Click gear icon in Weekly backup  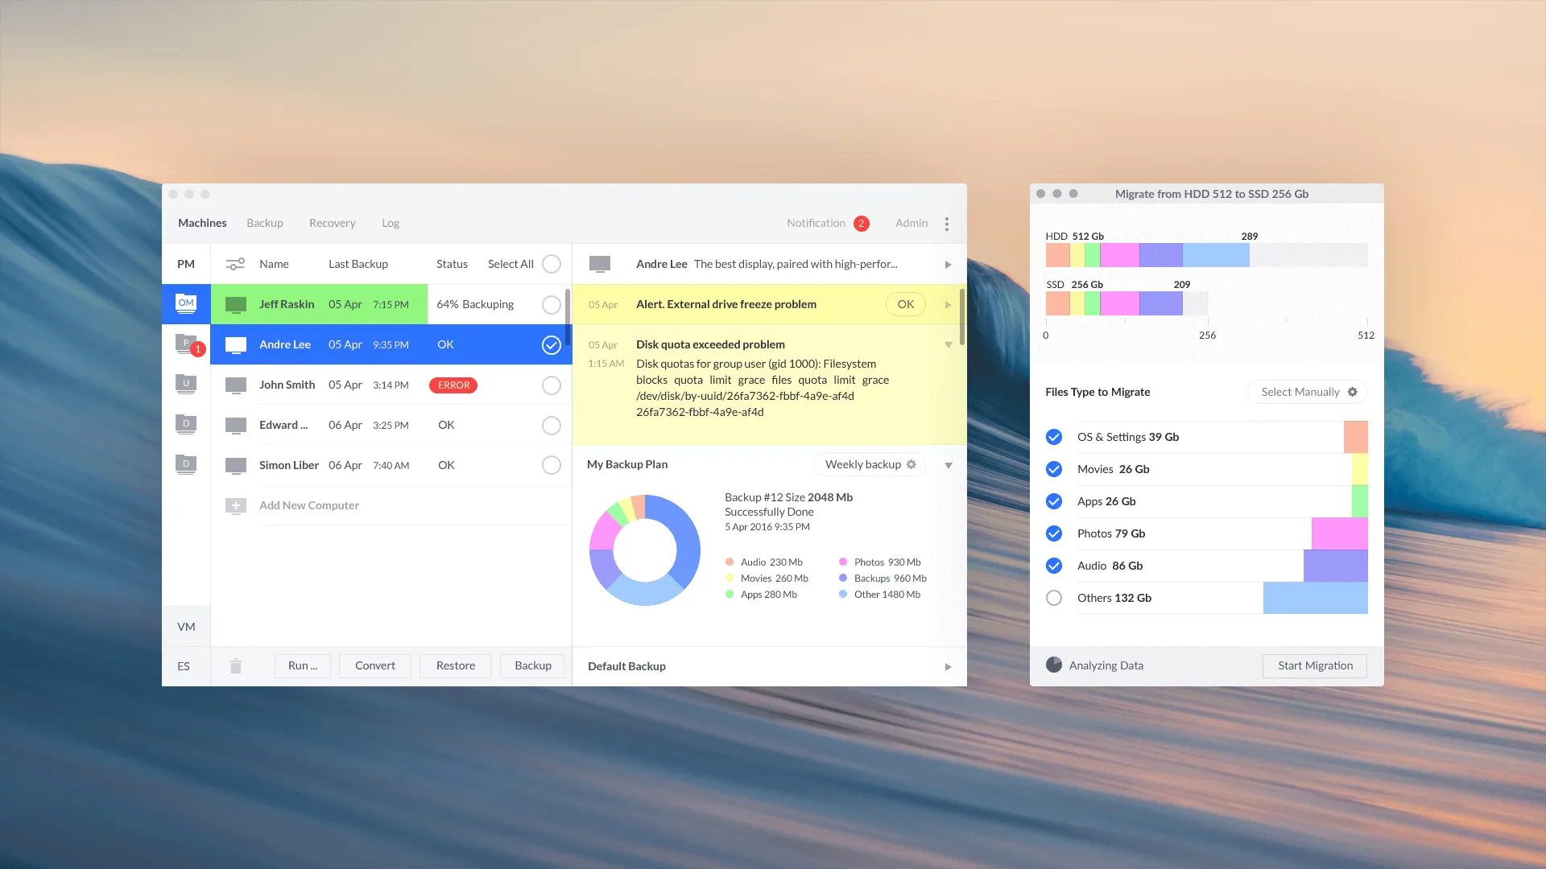coord(911,464)
